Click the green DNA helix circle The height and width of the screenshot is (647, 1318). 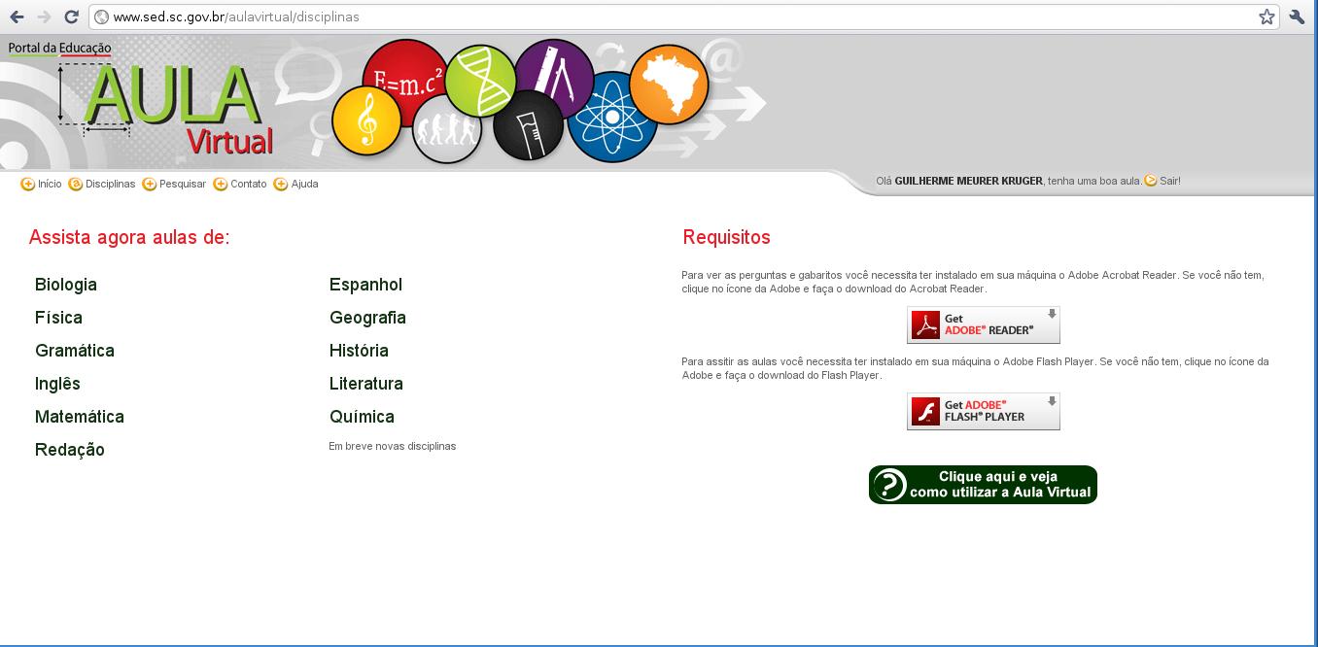(480, 82)
